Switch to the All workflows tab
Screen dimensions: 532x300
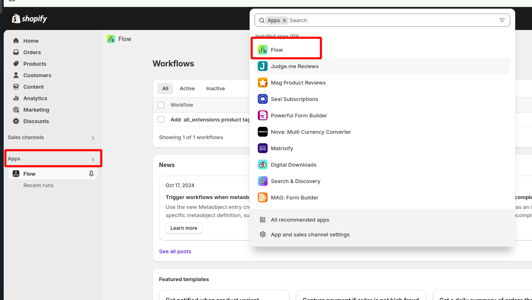(x=165, y=88)
